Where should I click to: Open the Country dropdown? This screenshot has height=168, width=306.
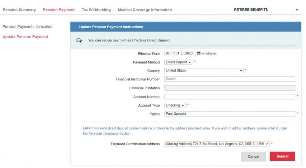(x=204, y=71)
